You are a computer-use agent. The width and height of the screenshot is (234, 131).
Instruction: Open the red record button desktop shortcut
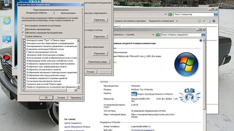pyautogui.click(x=7, y=57)
